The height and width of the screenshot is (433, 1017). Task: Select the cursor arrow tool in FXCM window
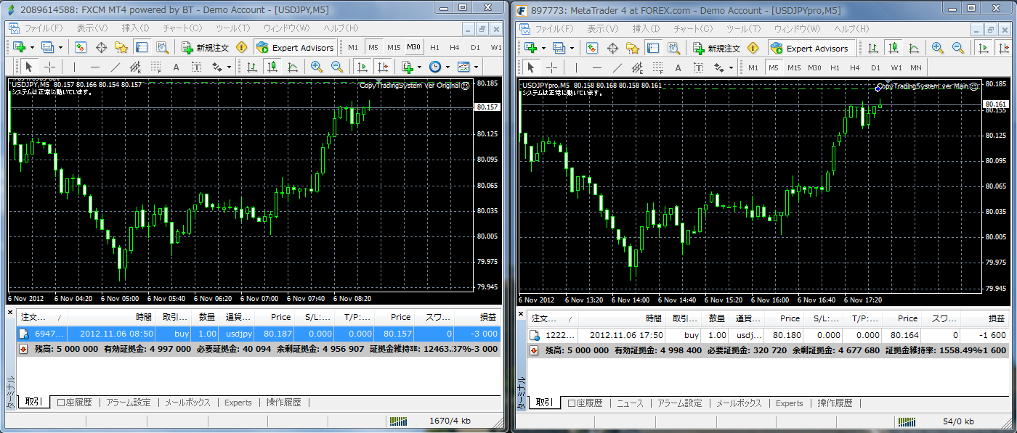[x=29, y=67]
